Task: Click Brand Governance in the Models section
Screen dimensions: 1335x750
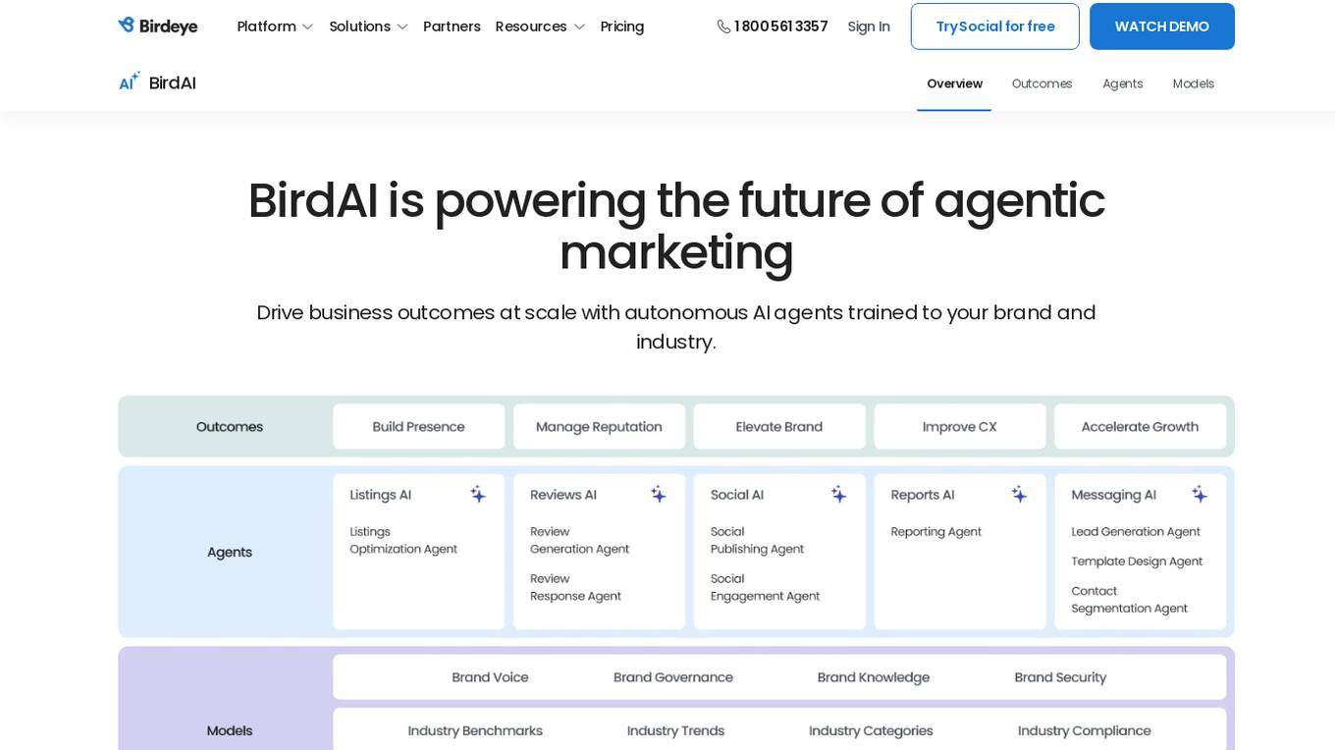Action: click(673, 677)
